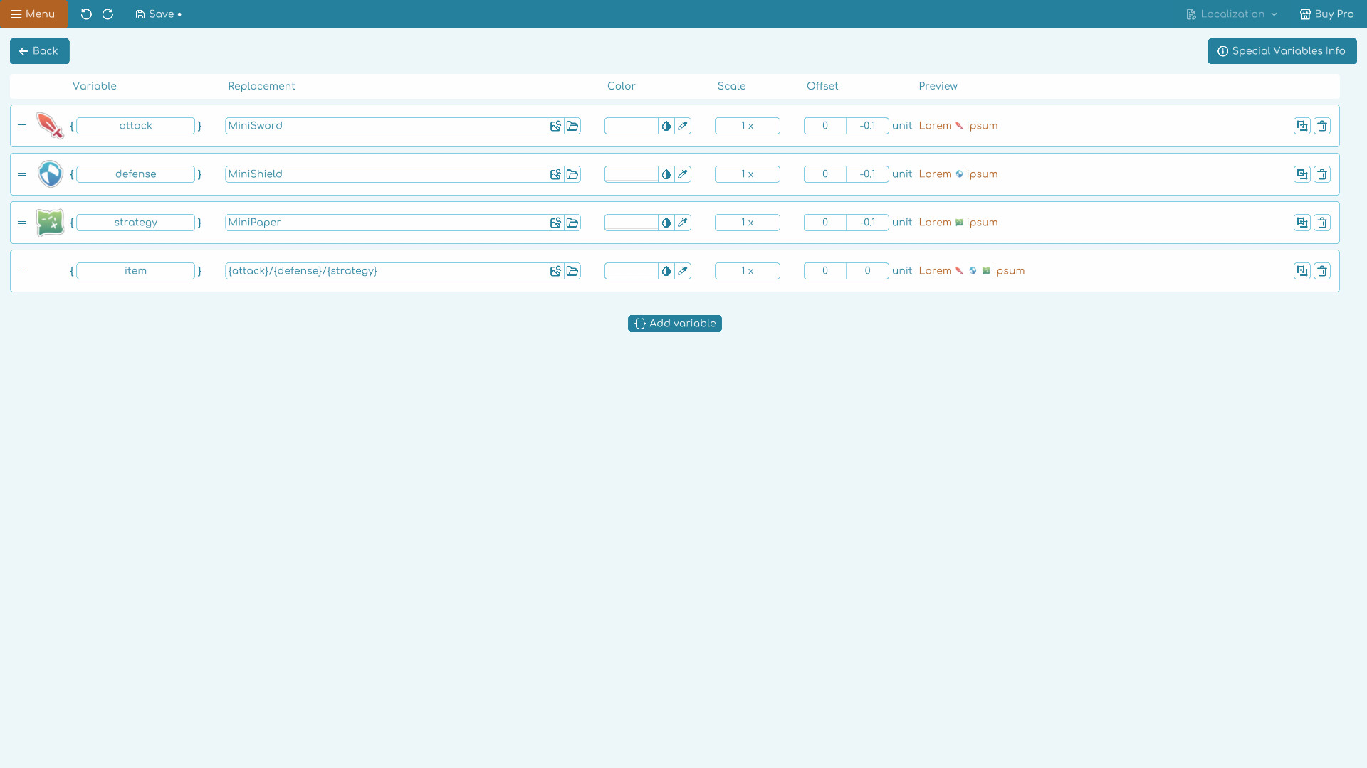Browse folder for the defense replacement image
1367x768 pixels.
[x=573, y=174]
